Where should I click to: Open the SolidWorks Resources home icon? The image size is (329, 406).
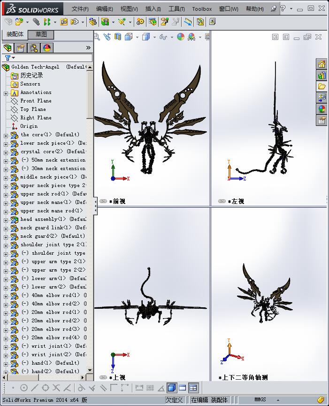point(321,64)
